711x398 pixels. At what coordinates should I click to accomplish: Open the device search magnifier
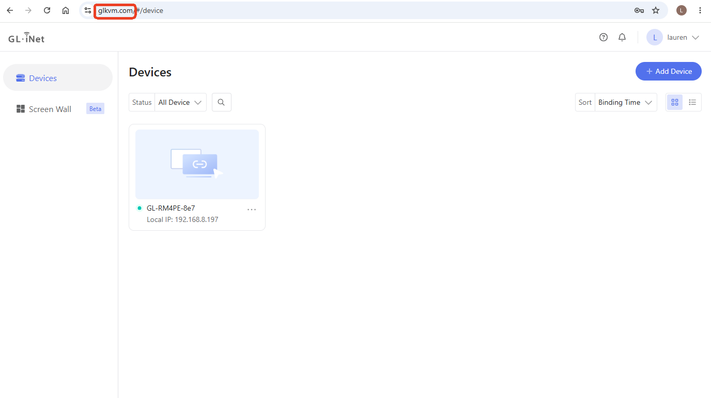(221, 102)
